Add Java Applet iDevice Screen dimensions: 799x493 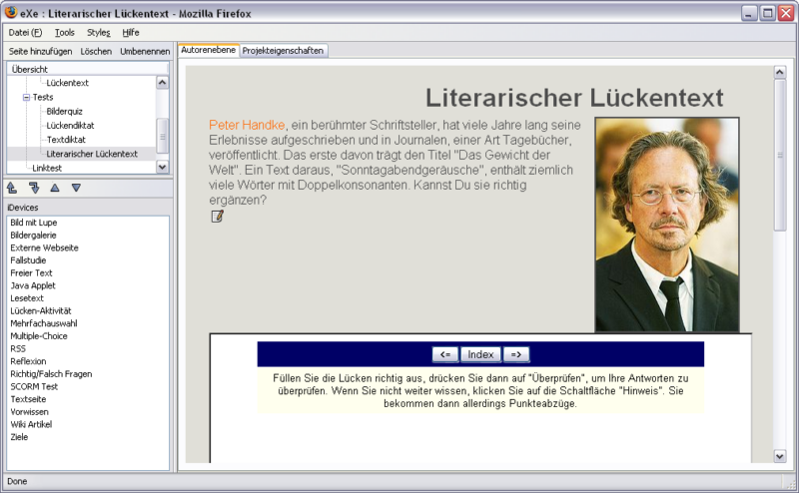tap(33, 285)
